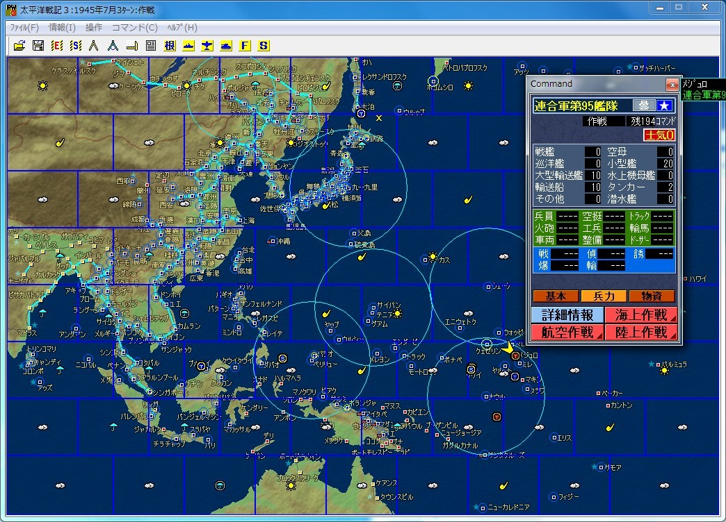726x522 pixels.
Task: Switch to the 物資 tab
Action: (652, 296)
